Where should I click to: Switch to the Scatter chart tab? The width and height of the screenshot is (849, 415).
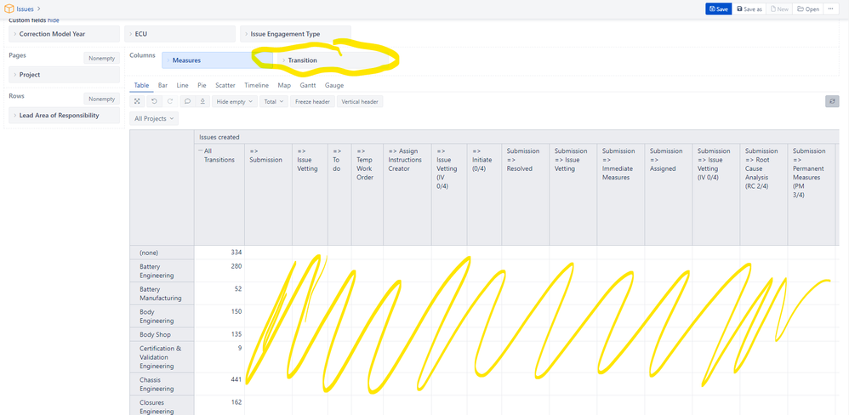pos(225,86)
